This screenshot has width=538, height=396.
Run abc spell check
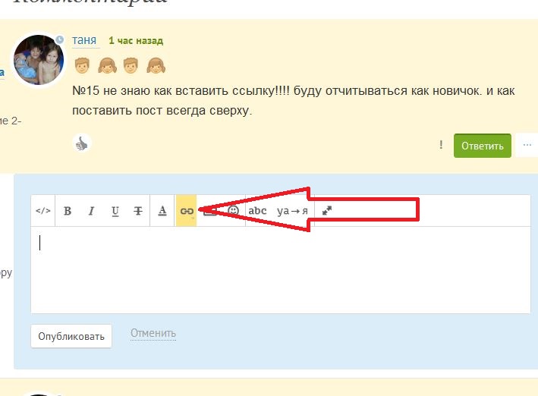point(257,211)
